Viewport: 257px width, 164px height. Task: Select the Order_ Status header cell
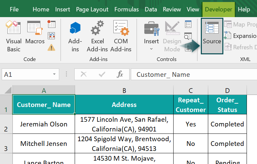tap(227, 105)
